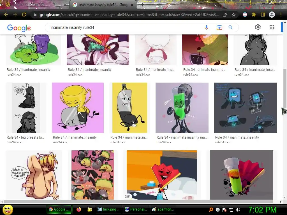This screenshot has width=287, height=215.
Task: Open the 'Rule 34 / inanimate_in...' result caption
Action: [129, 137]
